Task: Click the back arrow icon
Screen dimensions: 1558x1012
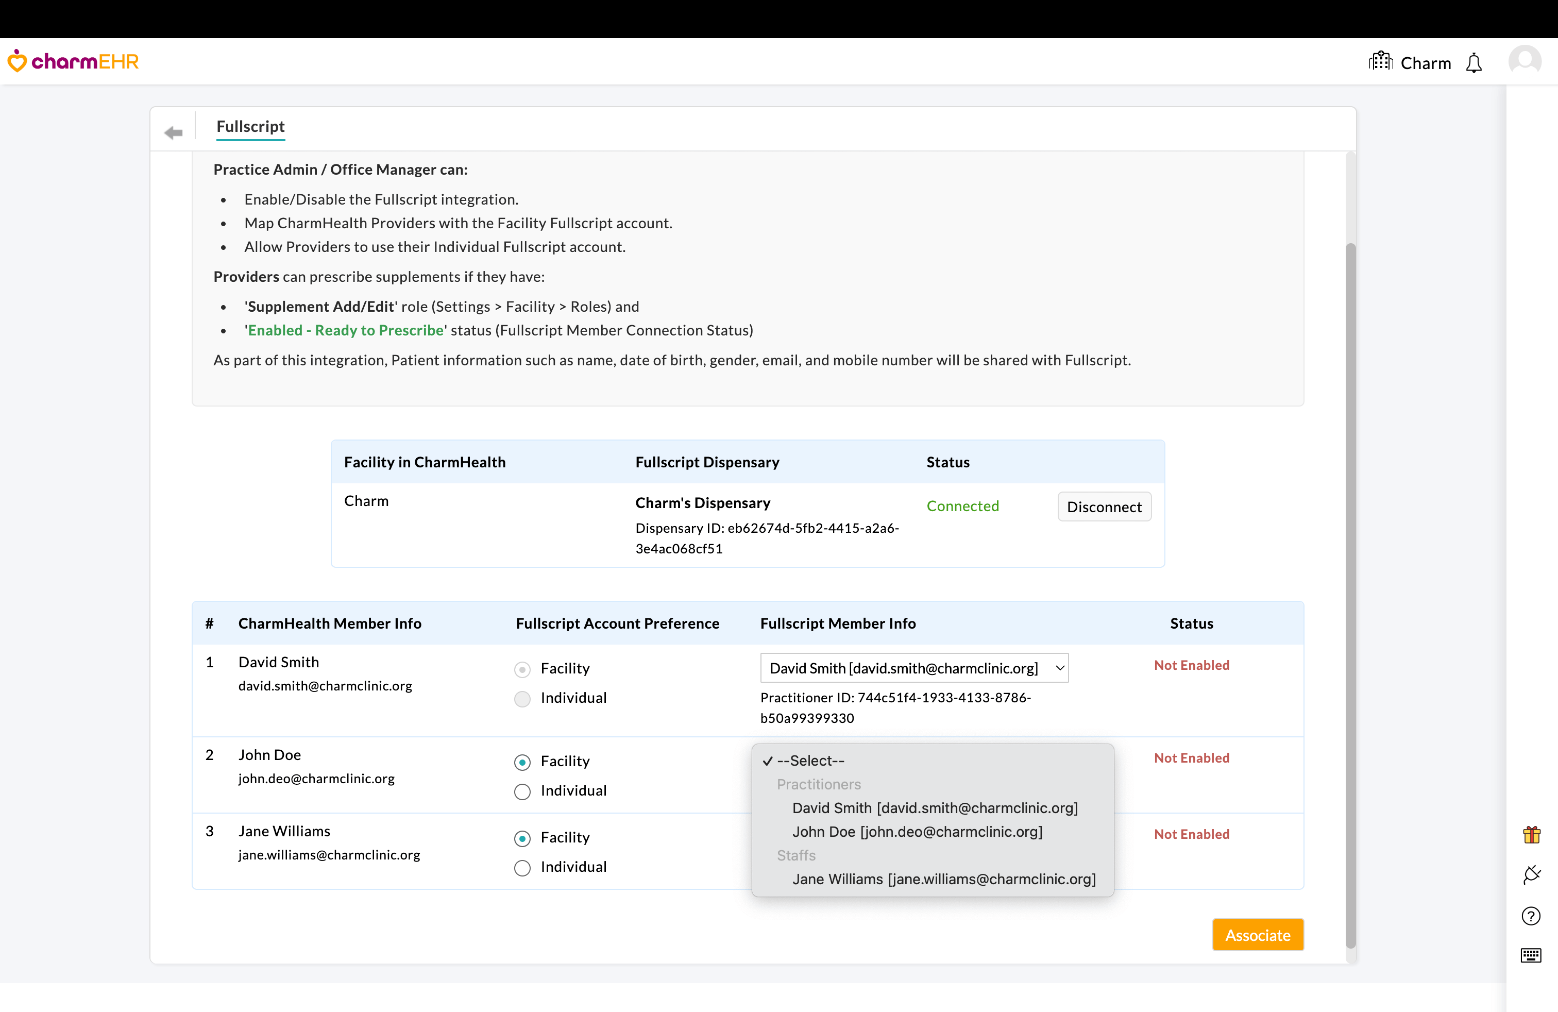Action: click(x=174, y=133)
